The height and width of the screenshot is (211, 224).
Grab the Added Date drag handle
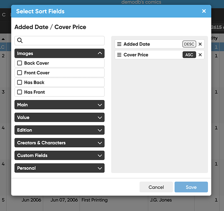click(x=119, y=44)
